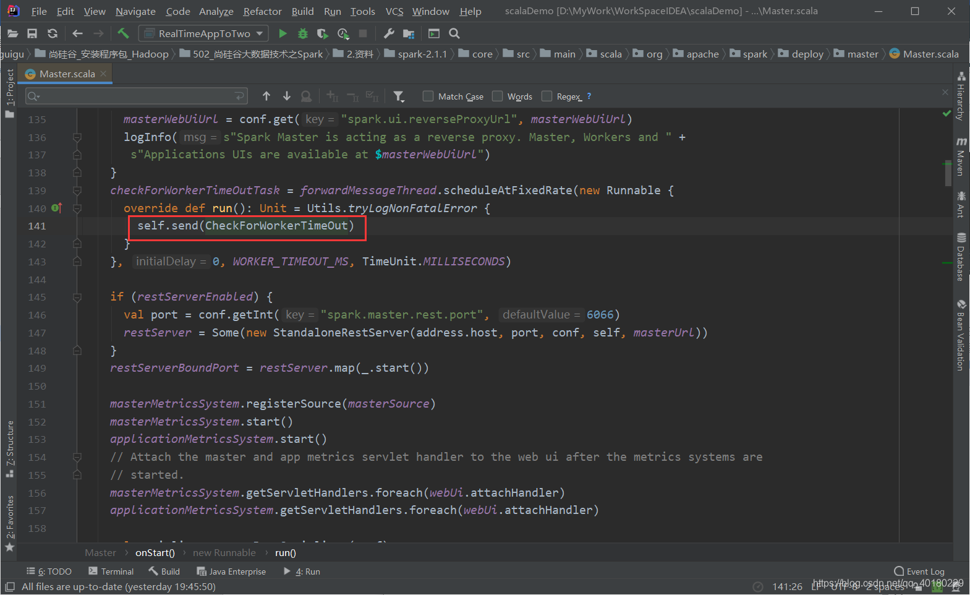Open the Hierarchy side panel
Screen dimensions: 970x595
coord(961,96)
